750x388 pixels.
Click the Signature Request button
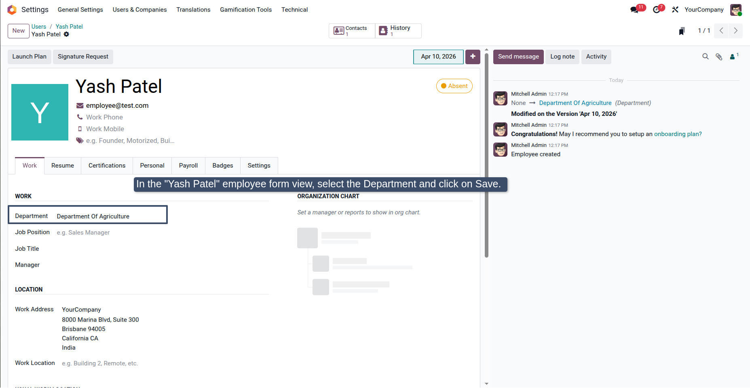pos(83,57)
